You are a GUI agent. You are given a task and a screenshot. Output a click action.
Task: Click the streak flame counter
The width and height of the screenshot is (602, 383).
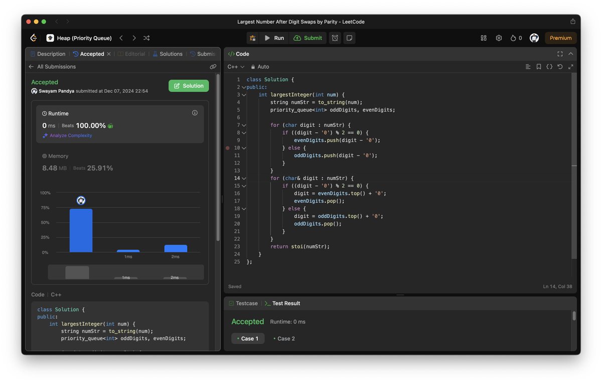click(516, 38)
